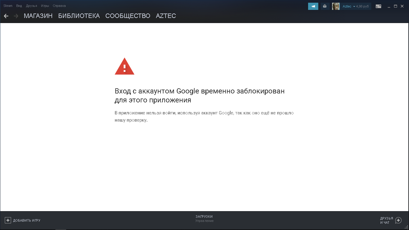Screen dimensions: 409x230
Task: Go to the МАГАЗИН tab
Action: point(38,16)
